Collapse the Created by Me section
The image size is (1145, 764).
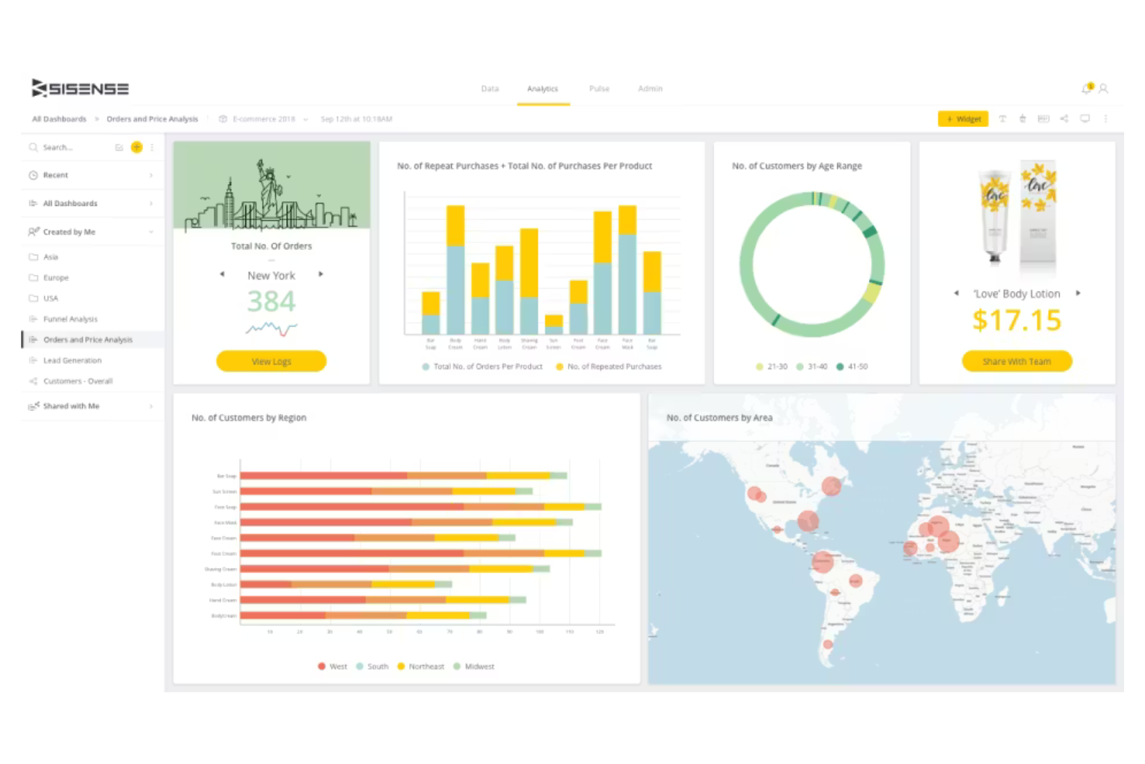tap(152, 231)
